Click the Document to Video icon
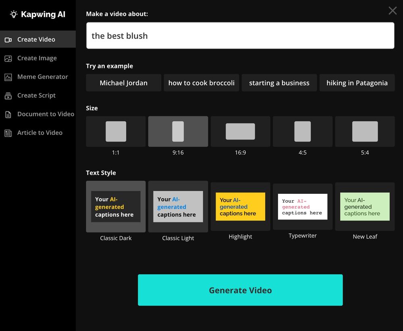This screenshot has width=403, height=331. (x=8, y=114)
